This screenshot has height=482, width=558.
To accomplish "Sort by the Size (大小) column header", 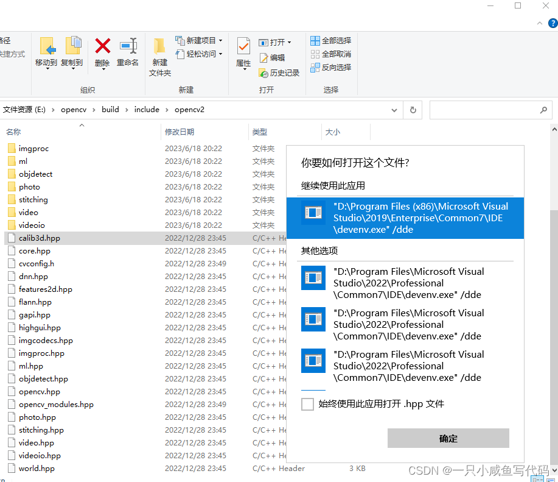I will coord(333,132).
